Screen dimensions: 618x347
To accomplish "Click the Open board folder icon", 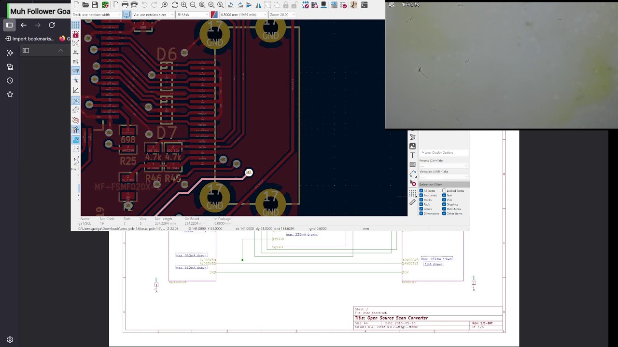I will pos(85,5).
